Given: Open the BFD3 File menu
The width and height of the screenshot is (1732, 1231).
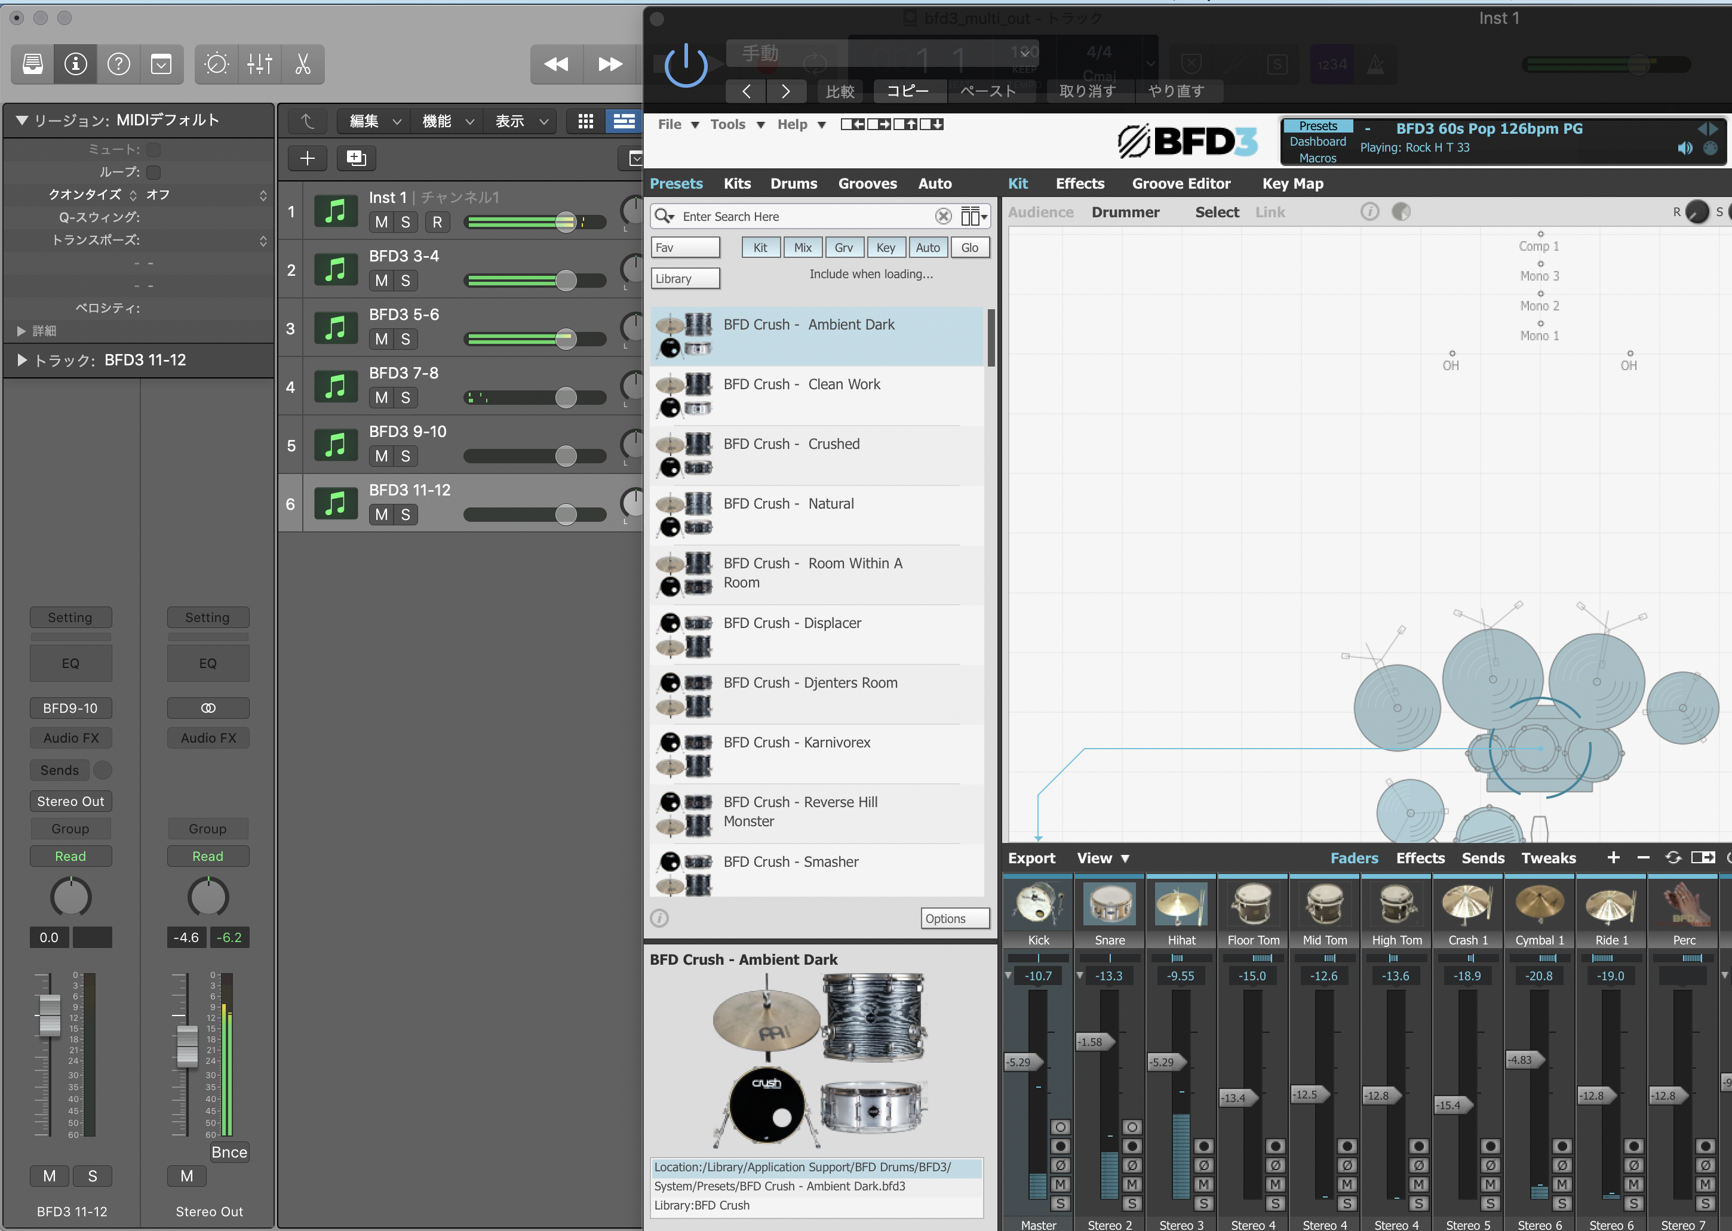Looking at the screenshot, I should click(678, 124).
